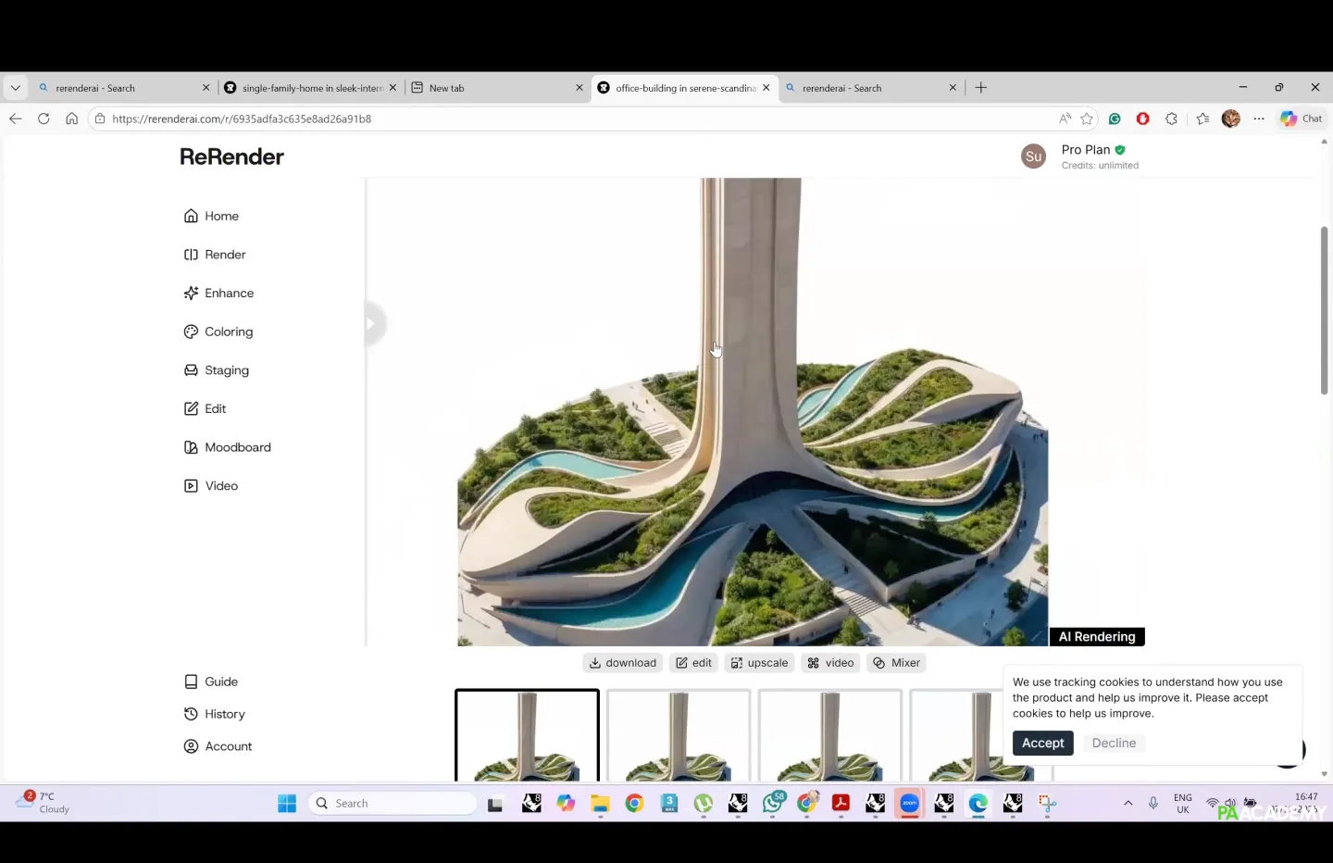Select Coloring in the sidebar

coord(228,331)
